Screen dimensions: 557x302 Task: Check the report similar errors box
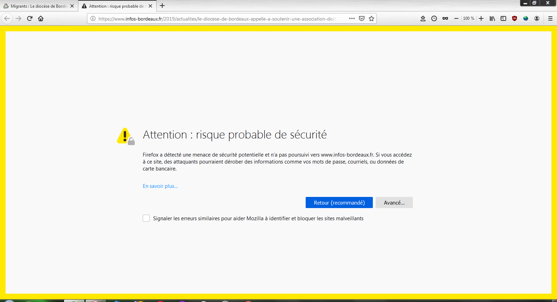pyautogui.click(x=146, y=218)
